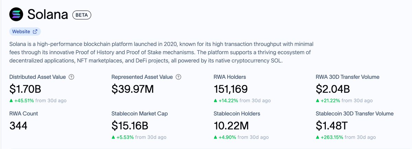The width and height of the screenshot is (412, 149).
Task: Click the RWA 30D Transfer Volume label
Action: click(x=347, y=77)
